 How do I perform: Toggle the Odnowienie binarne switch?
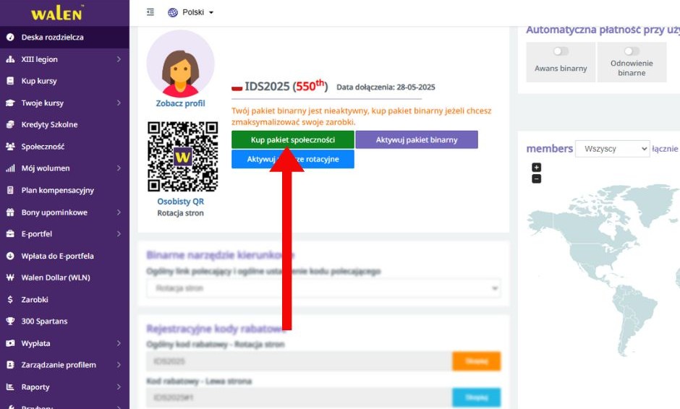(632, 51)
